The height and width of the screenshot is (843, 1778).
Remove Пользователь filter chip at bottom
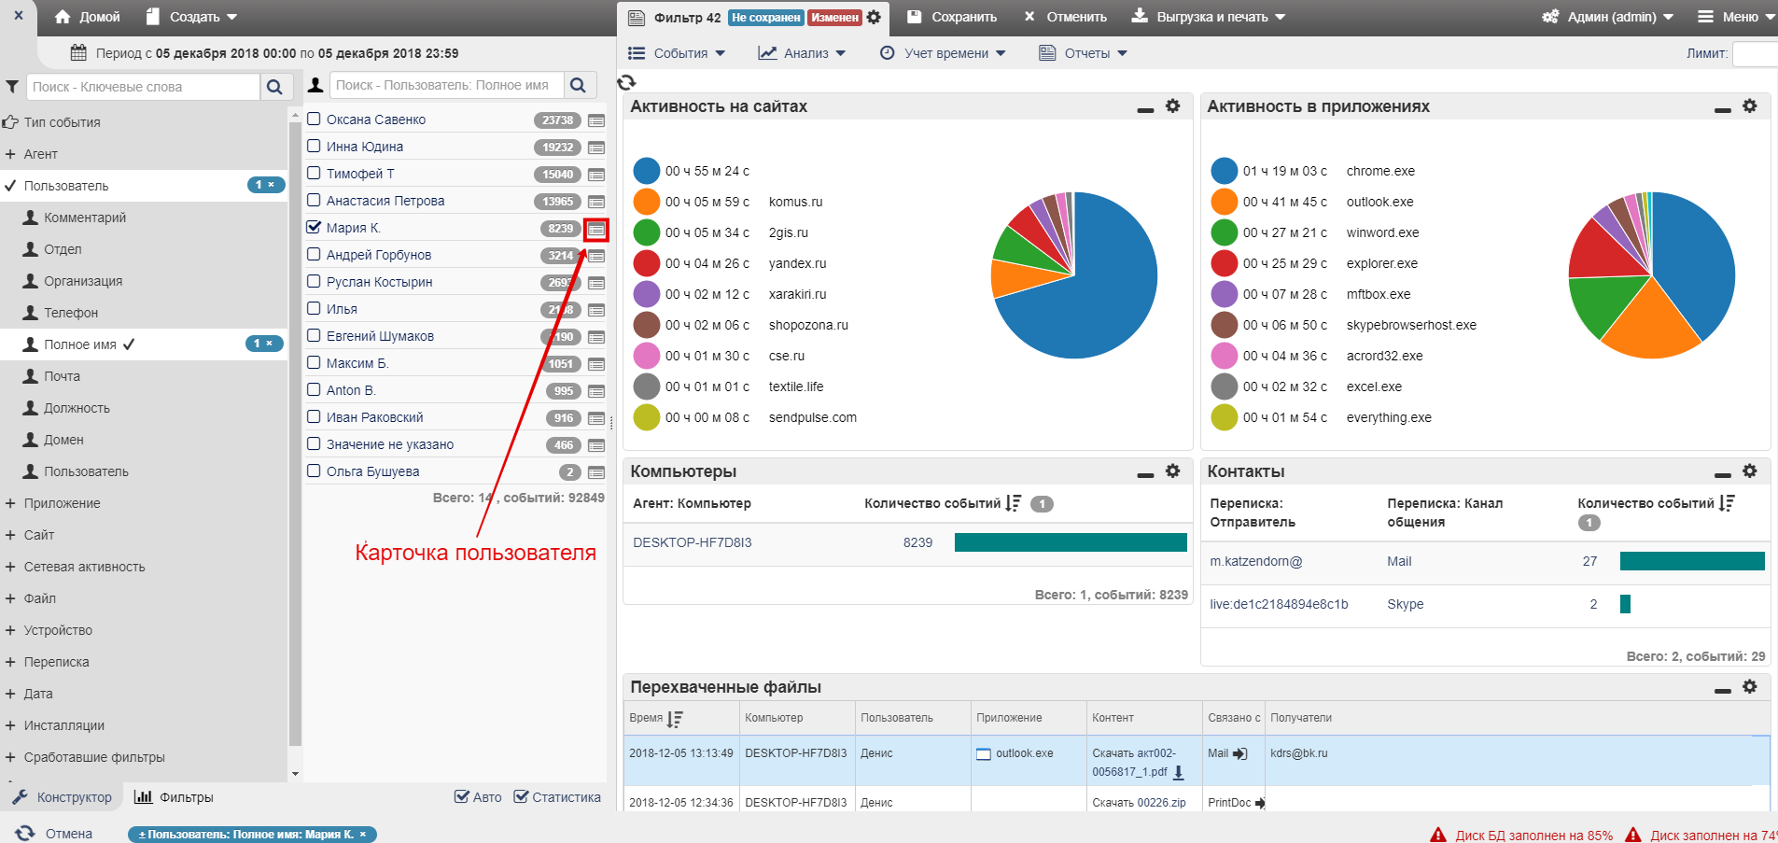tap(363, 835)
